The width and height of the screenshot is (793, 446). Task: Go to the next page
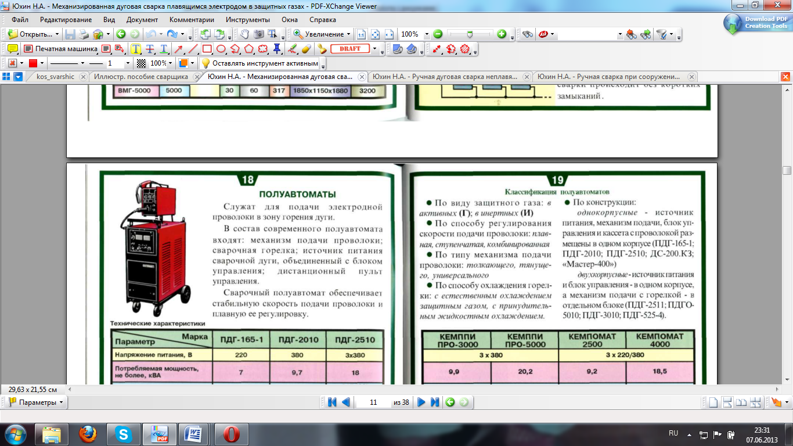(x=421, y=402)
